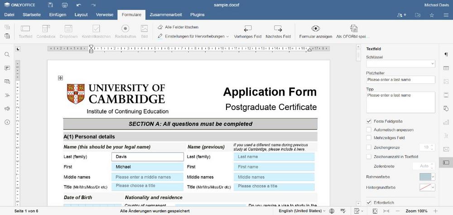This screenshot has height=215, width=453.
Task: Click the Print icon in title bar
Action: 64,5
